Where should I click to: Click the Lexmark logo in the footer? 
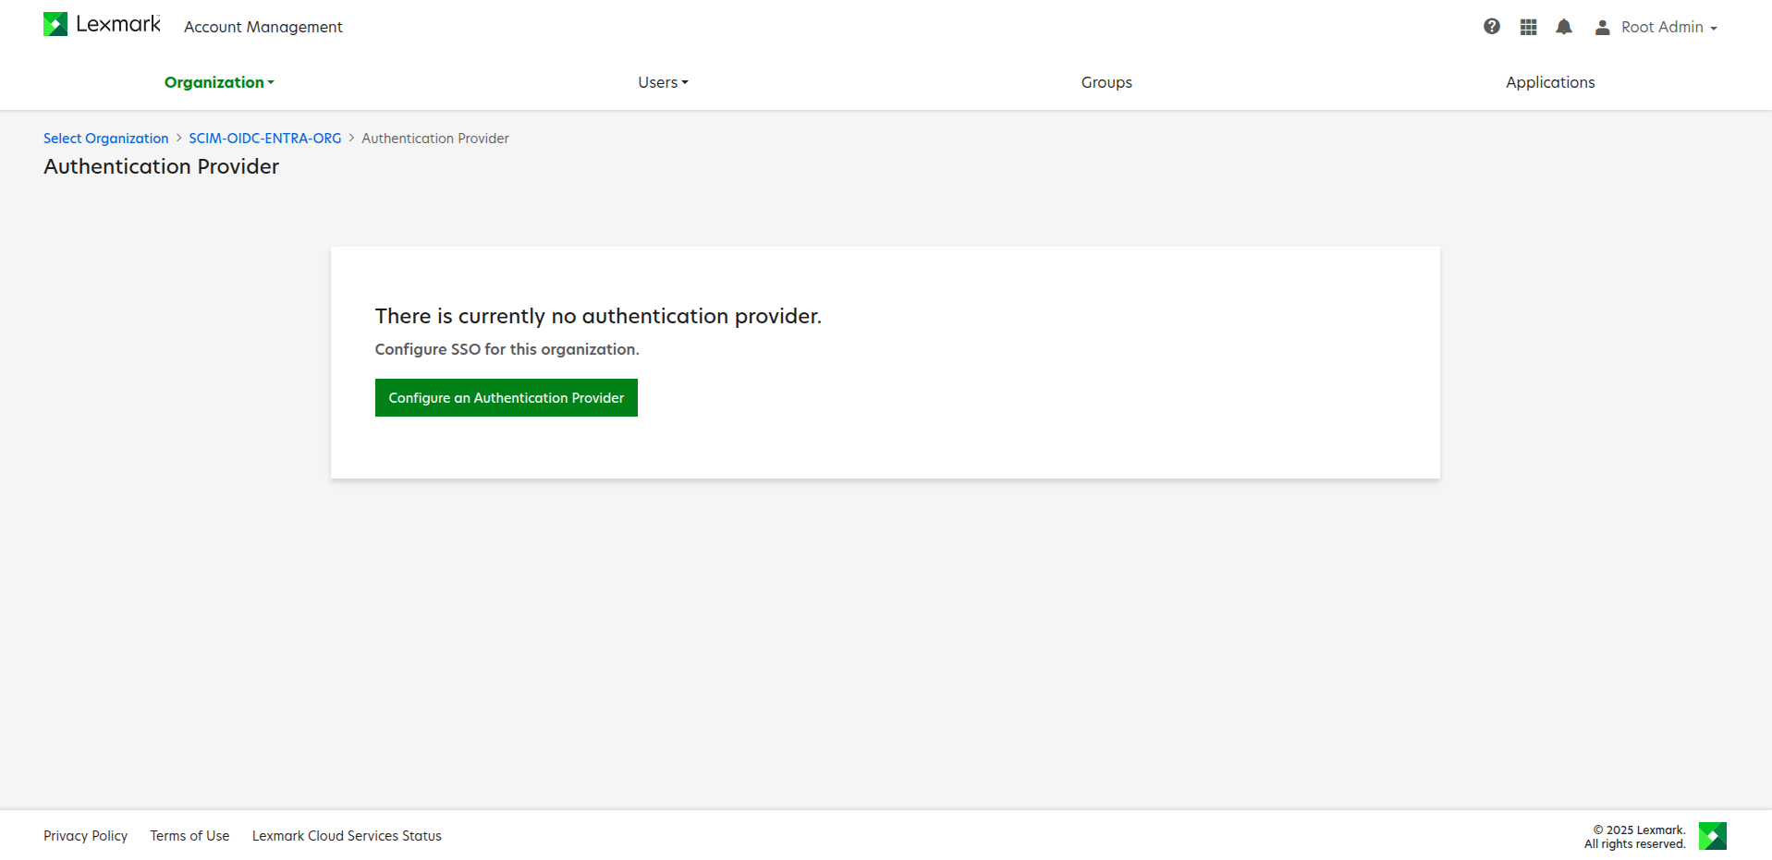[1713, 836]
